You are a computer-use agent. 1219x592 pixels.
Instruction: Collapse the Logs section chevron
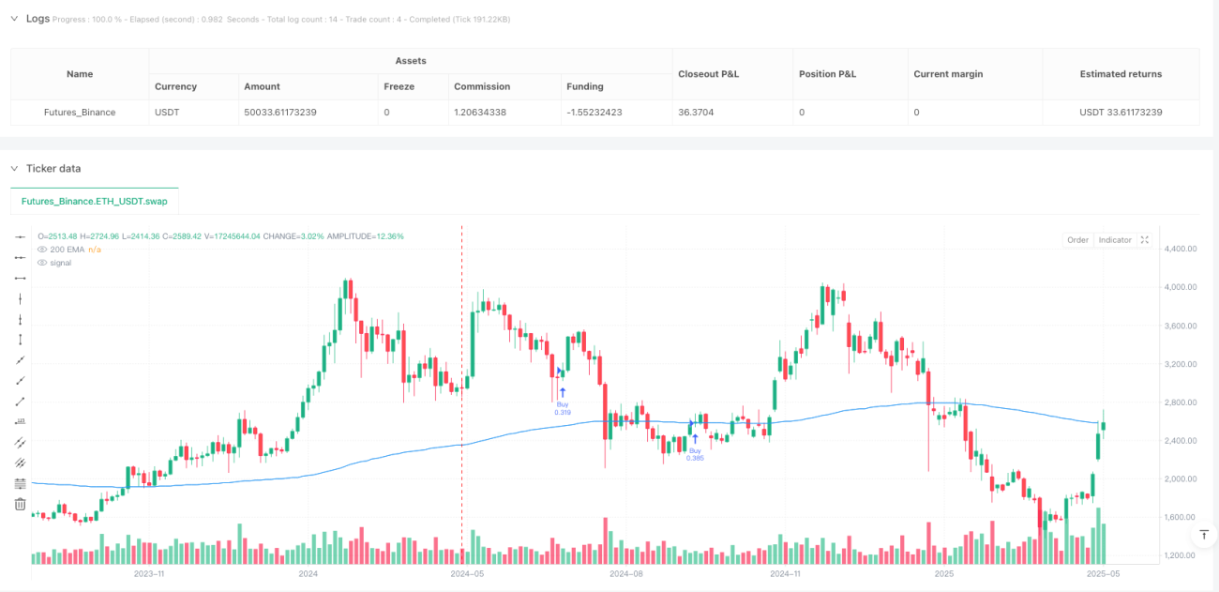point(14,19)
